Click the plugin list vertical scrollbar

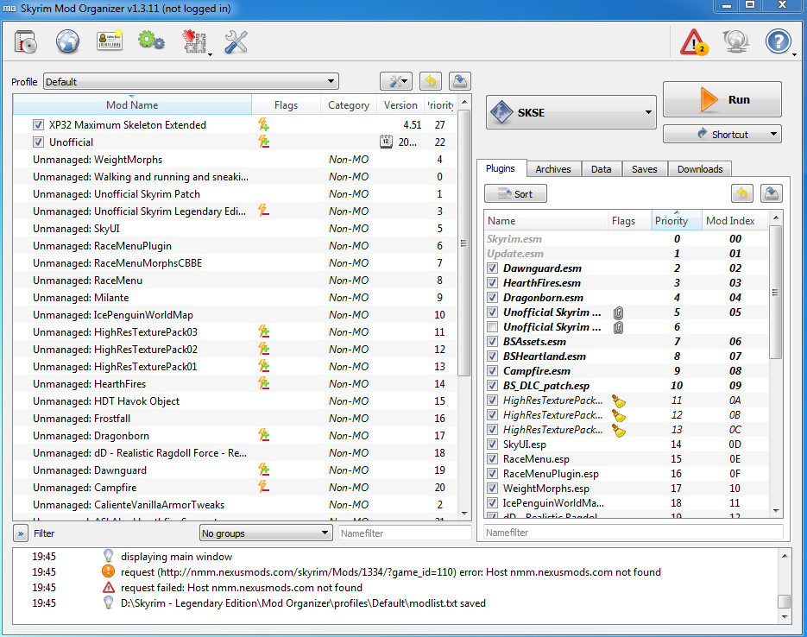tap(775, 292)
